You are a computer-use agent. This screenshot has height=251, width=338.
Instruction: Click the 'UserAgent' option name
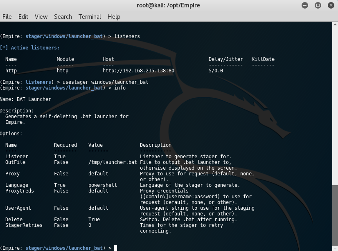click(x=18, y=208)
